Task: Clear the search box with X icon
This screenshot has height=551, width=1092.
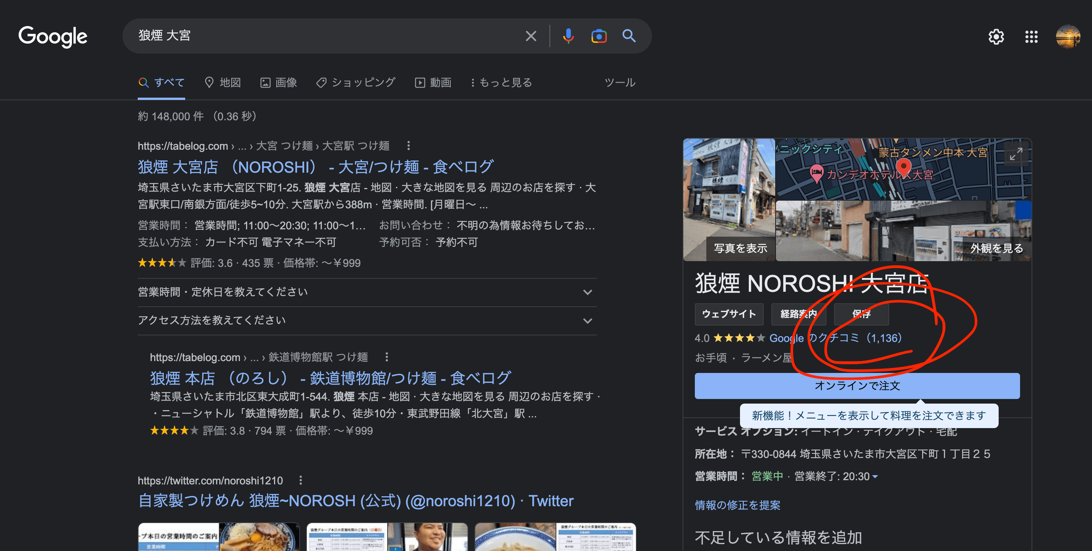Action: 531,36
